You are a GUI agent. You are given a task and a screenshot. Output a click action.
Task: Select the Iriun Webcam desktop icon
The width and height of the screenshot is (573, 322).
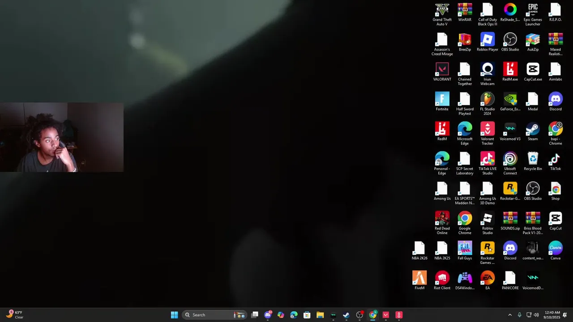[487, 74]
